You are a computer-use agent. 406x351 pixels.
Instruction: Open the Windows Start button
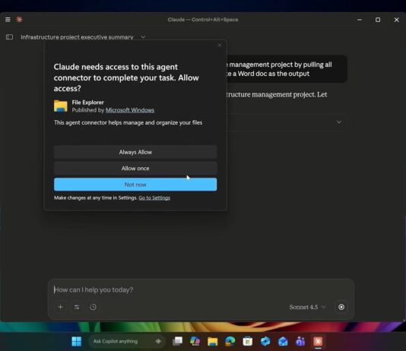click(x=76, y=341)
